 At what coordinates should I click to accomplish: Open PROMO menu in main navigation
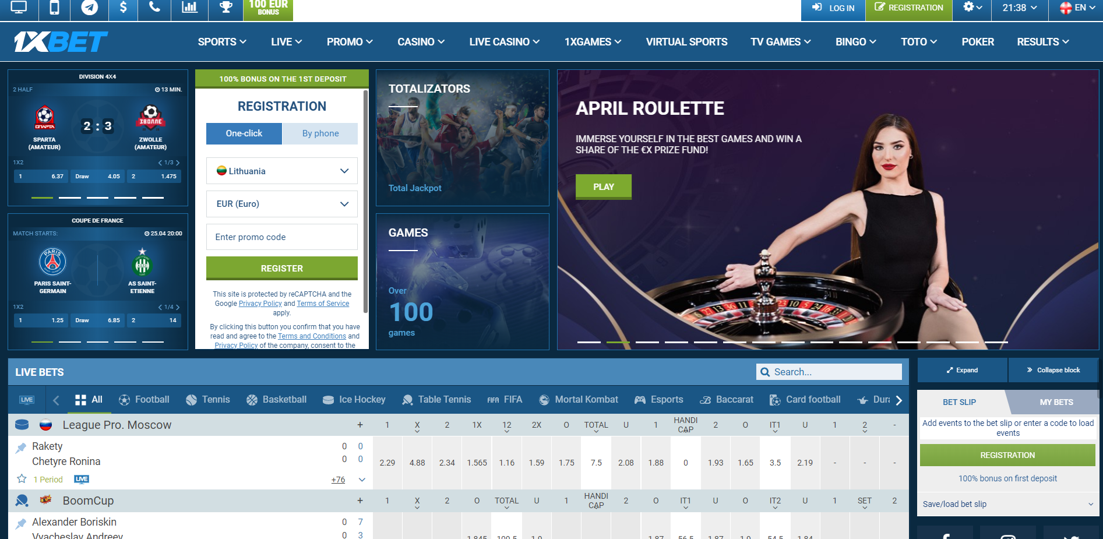(350, 42)
